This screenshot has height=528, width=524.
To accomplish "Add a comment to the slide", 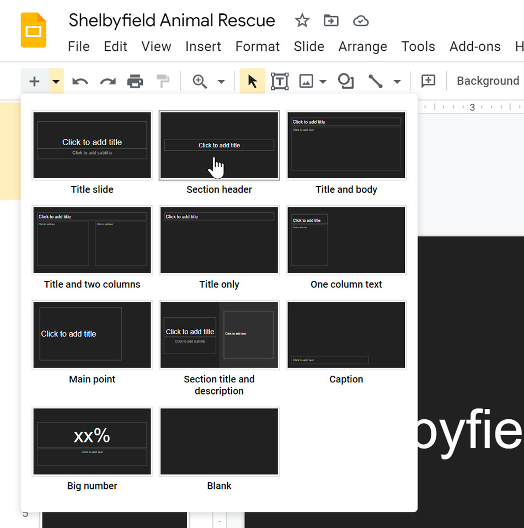I will click(x=427, y=81).
